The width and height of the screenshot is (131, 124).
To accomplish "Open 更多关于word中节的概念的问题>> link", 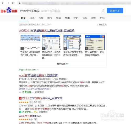I will 35,89.
